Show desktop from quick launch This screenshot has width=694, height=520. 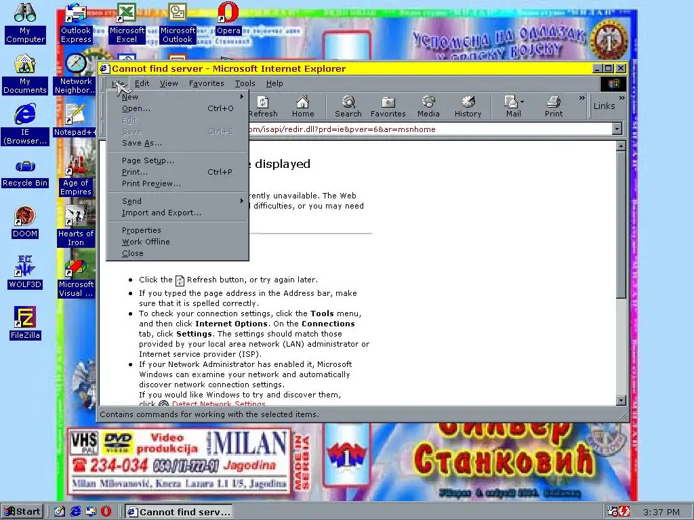tap(60, 512)
